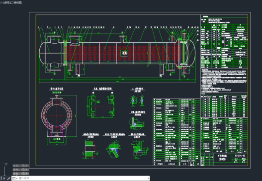Image resolution: width=262 pixels, height=181 pixels.
Task: Close the command line window
Action: [x=4, y=179]
